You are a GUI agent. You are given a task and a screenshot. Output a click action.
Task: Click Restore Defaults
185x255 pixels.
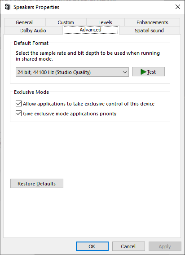pos(37,184)
